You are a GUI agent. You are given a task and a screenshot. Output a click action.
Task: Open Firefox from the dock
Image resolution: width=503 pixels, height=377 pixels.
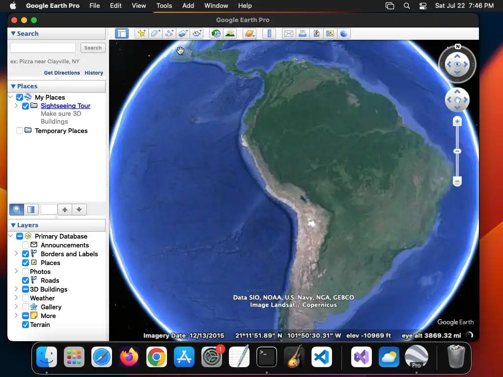click(x=129, y=357)
